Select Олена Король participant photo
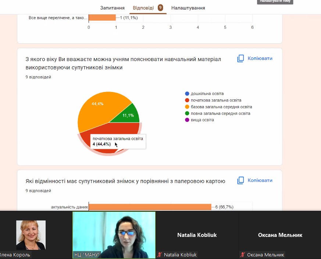The image size is (321, 259). click(31, 235)
